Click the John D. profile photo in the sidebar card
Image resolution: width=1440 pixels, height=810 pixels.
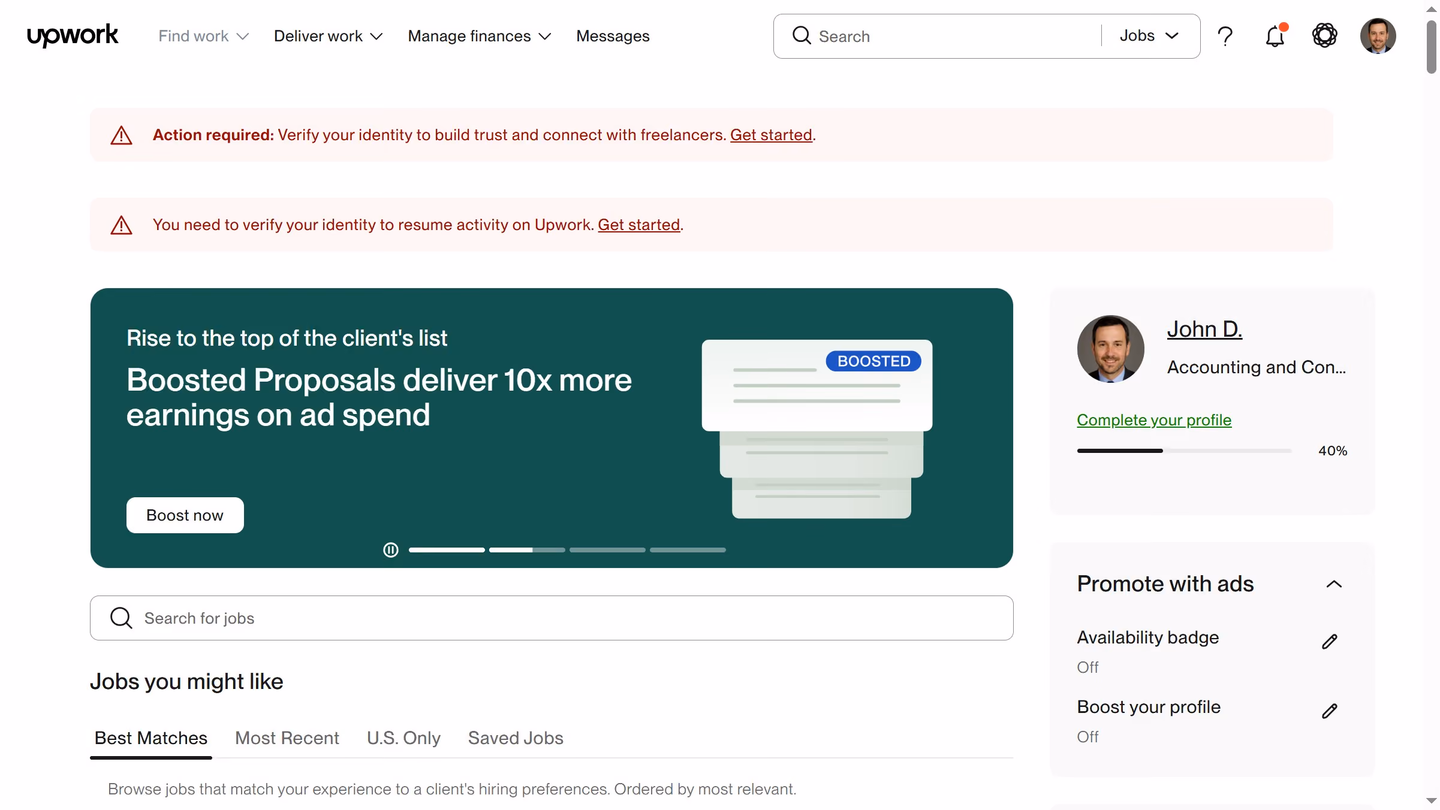[1110, 349]
